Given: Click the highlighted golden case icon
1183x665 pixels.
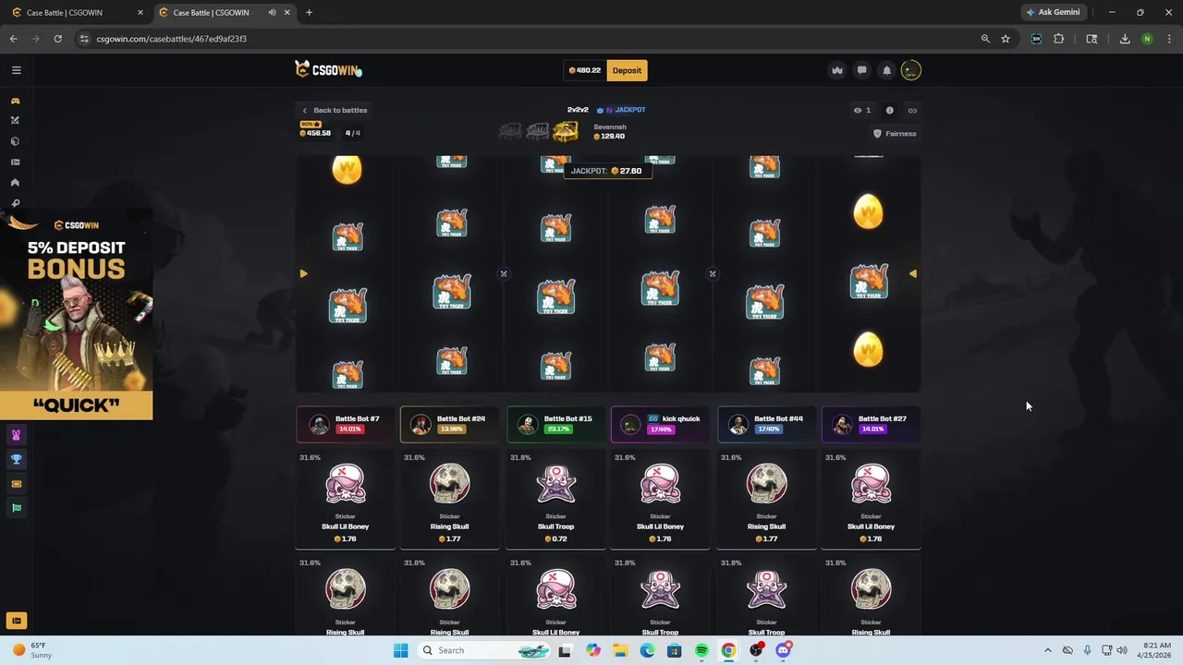Looking at the screenshot, I should pyautogui.click(x=566, y=132).
